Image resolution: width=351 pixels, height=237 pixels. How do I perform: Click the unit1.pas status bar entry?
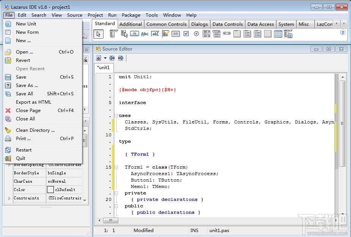219,230
